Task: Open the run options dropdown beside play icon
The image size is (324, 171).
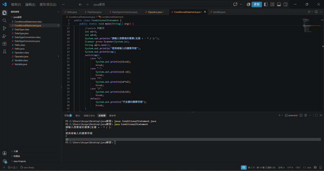Action: 312,12
